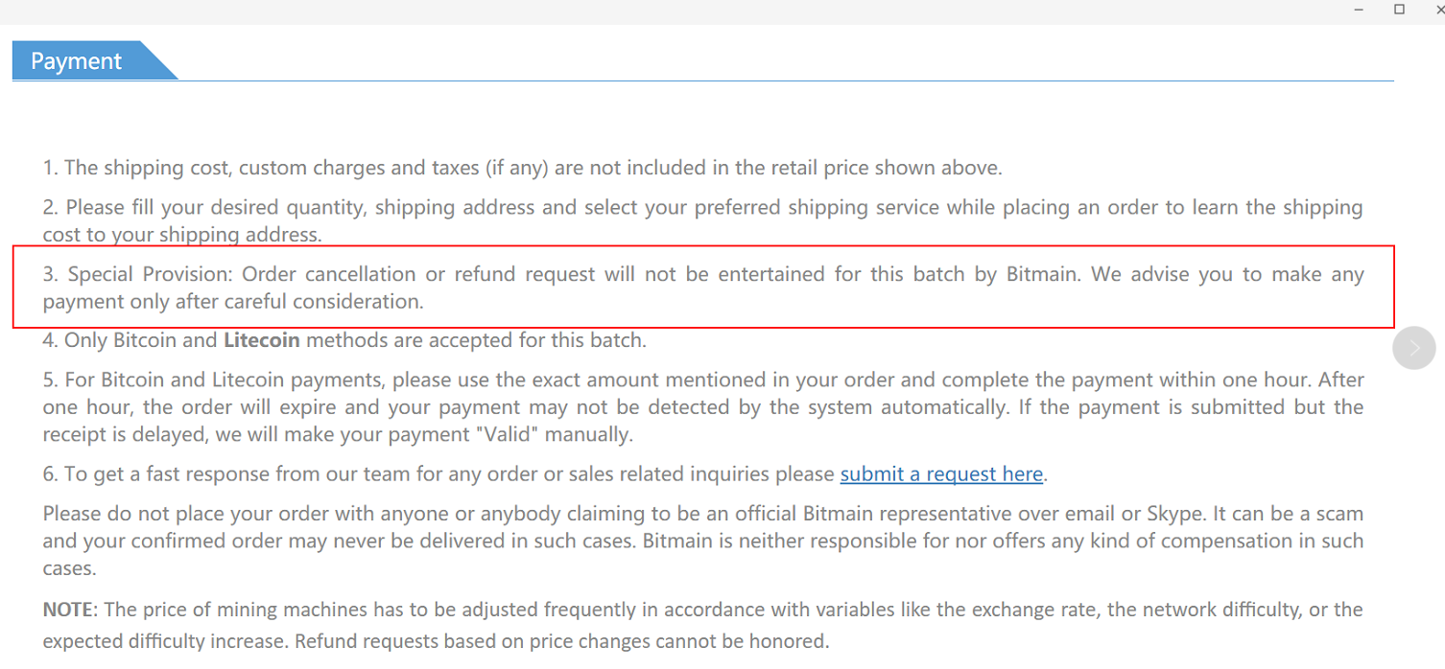
Task: Click item 5 about completing payment within one hour
Action: 702,406
